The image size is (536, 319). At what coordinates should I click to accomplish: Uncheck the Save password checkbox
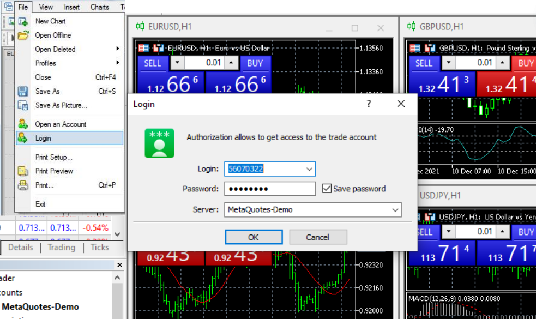(x=327, y=189)
